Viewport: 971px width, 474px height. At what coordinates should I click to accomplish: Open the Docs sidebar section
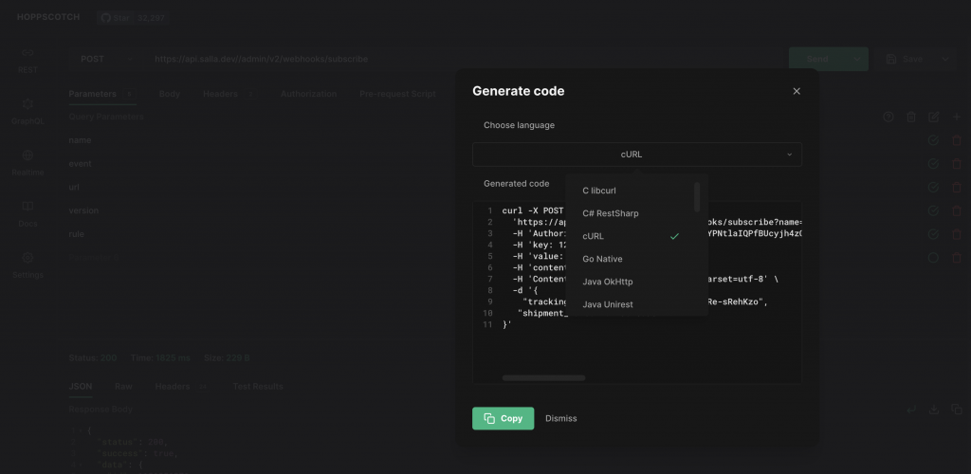click(27, 214)
